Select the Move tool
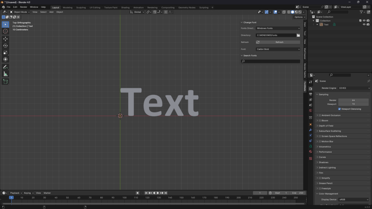Image resolution: width=372 pixels, height=209 pixels. [6, 38]
